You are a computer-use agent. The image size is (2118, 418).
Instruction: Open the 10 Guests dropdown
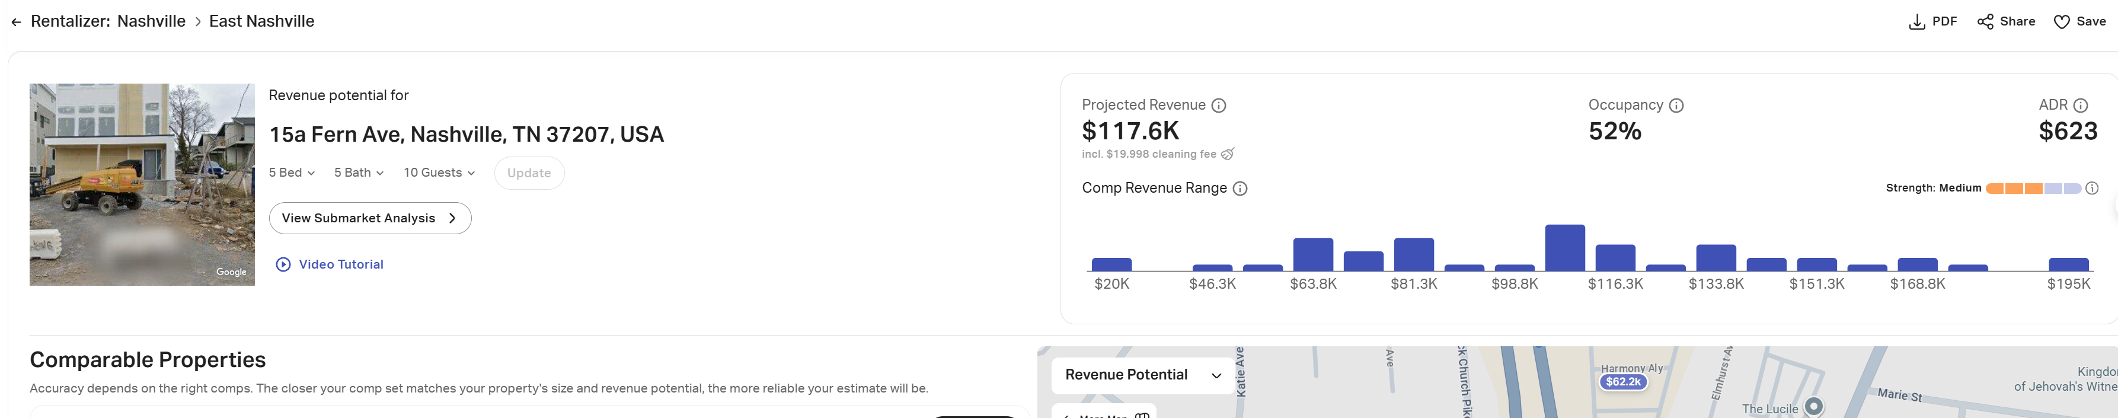(x=439, y=173)
